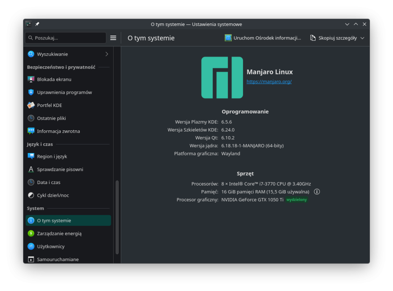Click the Uprawnienia programów shield icon
The width and height of the screenshot is (393, 291).
click(31, 92)
